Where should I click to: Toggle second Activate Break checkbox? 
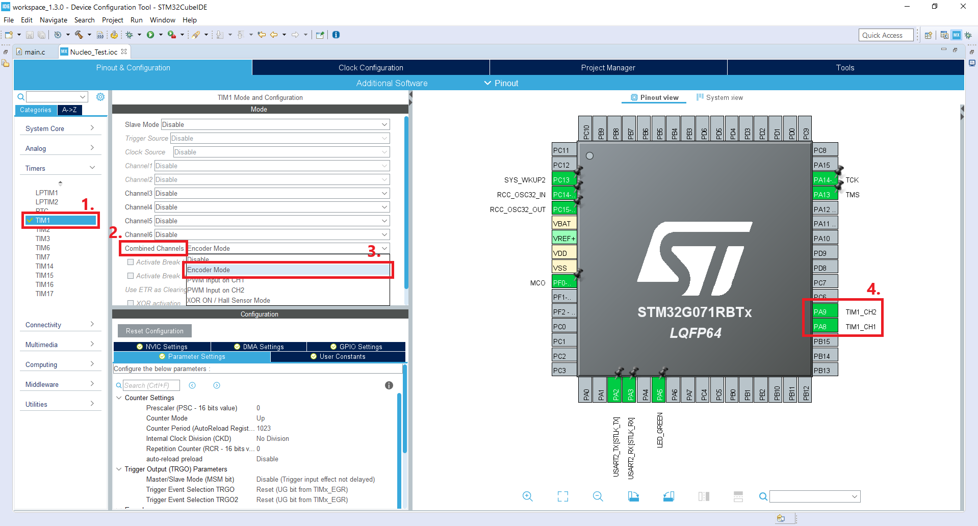(x=131, y=276)
